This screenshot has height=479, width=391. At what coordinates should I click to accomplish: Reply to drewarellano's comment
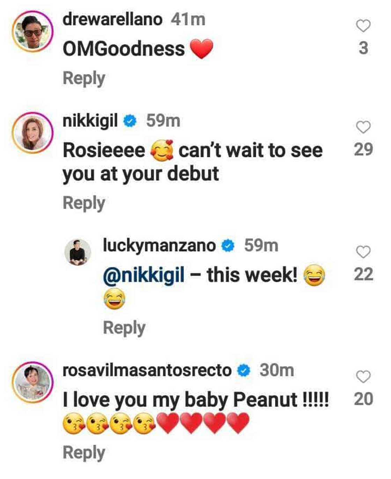(x=84, y=78)
